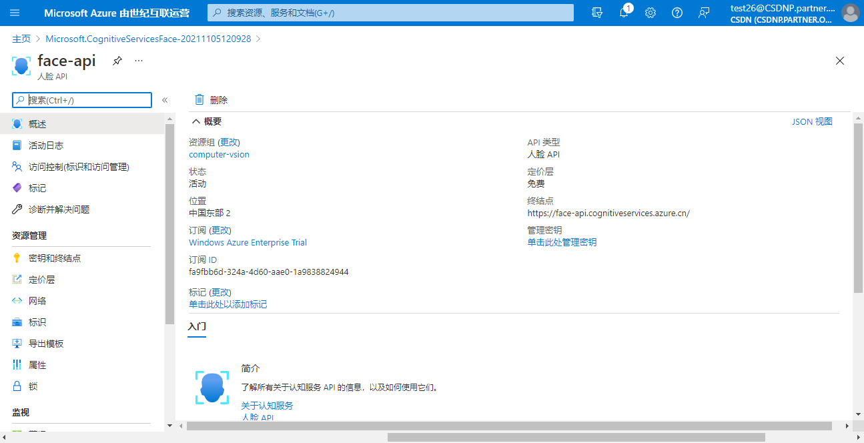Open feedback icon in top bar
Image resolution: width=864 pixels, height=443 pixels.
pyautogui.click(x=704, y=13)
